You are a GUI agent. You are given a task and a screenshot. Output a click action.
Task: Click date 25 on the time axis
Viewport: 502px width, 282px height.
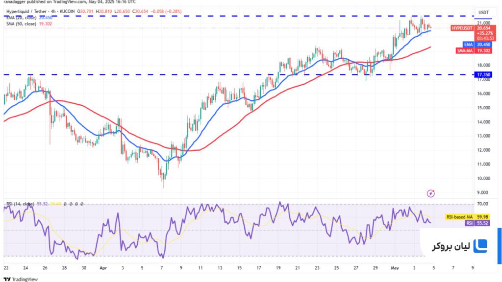[336, 268]
